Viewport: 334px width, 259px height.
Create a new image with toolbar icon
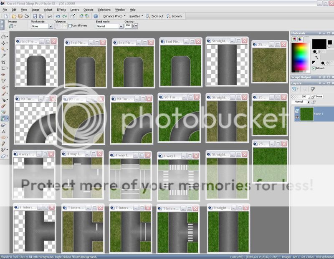tap(5, 16)
